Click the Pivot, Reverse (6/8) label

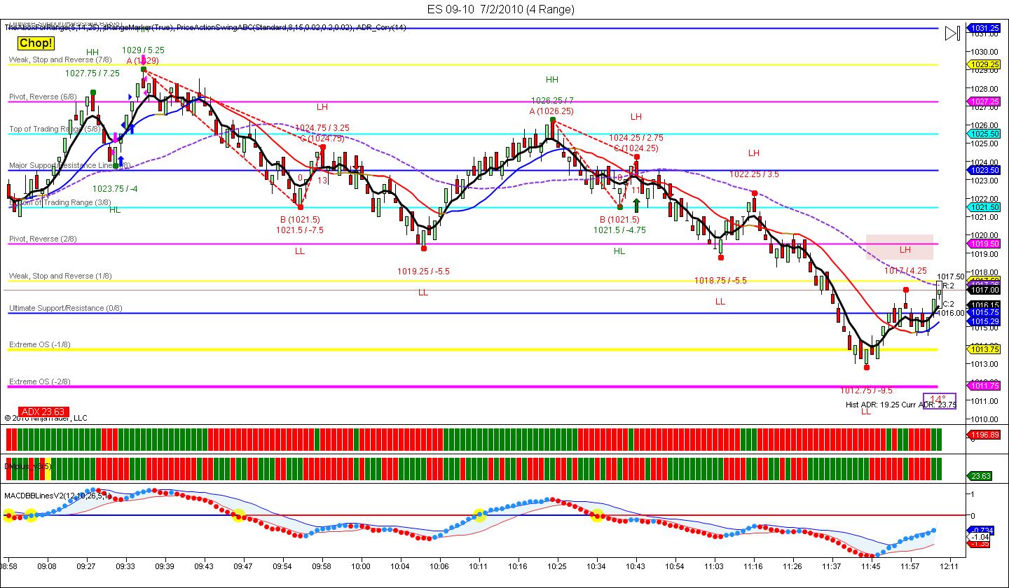tap(53, 97)
